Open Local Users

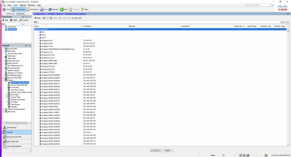coord(15,87)
